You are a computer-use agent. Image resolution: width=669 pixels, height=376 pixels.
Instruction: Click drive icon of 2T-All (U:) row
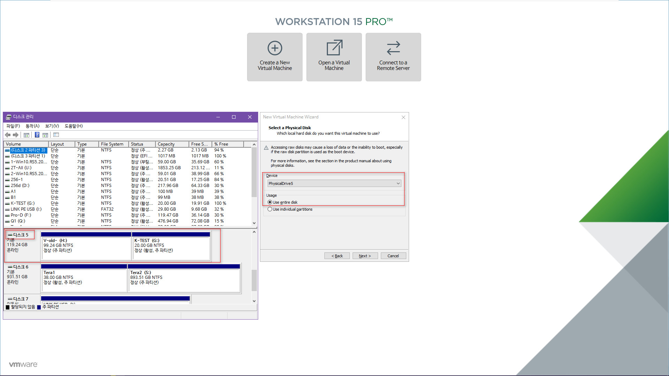[x=7, y=168]
